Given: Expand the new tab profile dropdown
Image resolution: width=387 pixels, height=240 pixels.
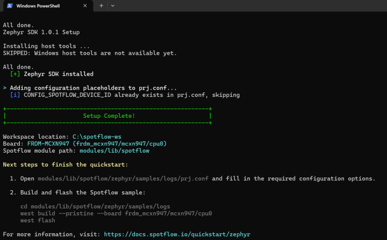Looking at the screenshot, I should 113,6.
